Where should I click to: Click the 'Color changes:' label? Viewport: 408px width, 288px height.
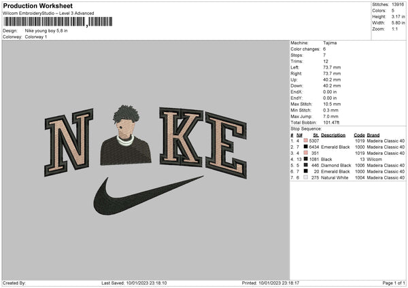pos(305,49)
